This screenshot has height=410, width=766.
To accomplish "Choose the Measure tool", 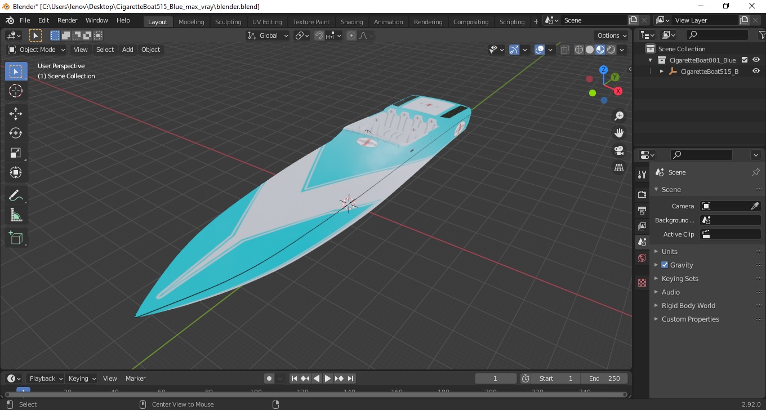I will pyautogui.click(x=16, y=215).
